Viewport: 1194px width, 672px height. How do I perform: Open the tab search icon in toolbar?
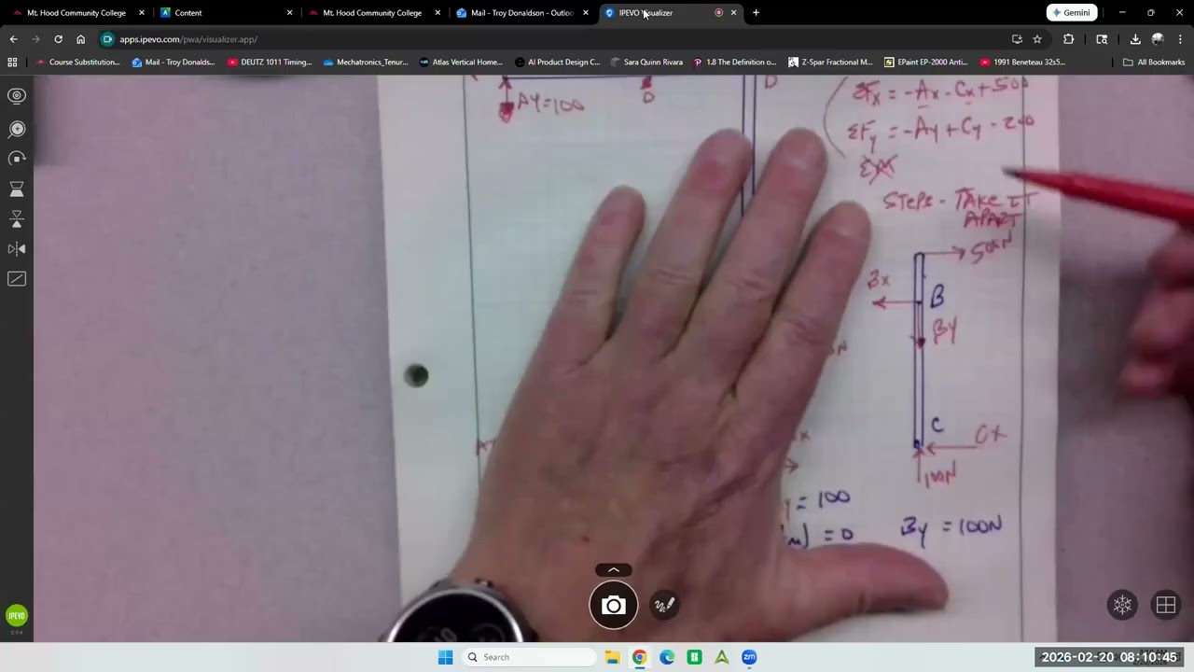[x=1102, y=39]
